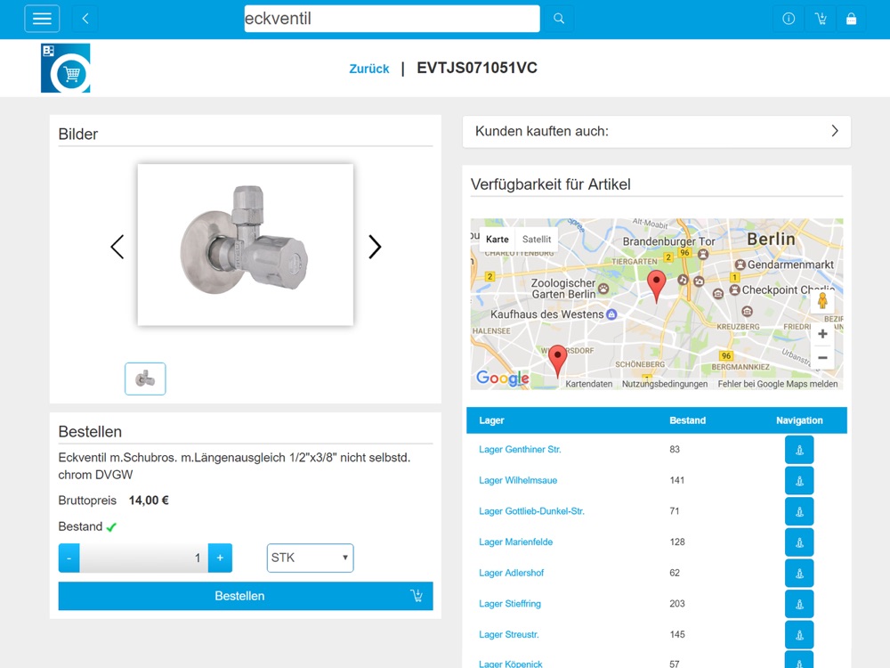Navigate to Lager Marienfelde location

click(x=798, y=542)
